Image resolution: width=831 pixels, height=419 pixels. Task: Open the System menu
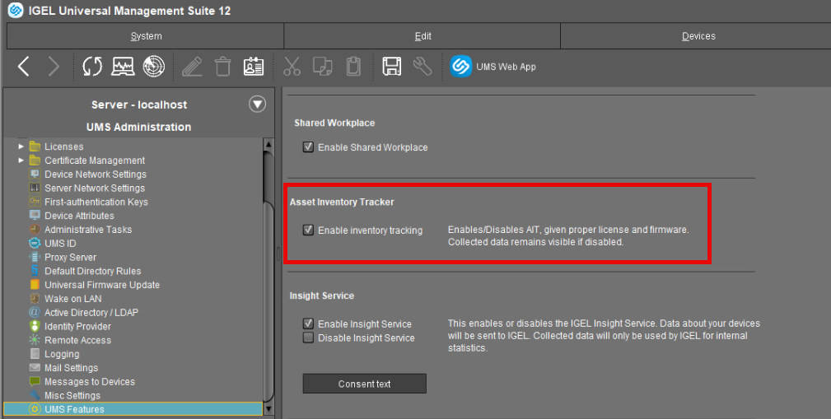tap(146, 36)
